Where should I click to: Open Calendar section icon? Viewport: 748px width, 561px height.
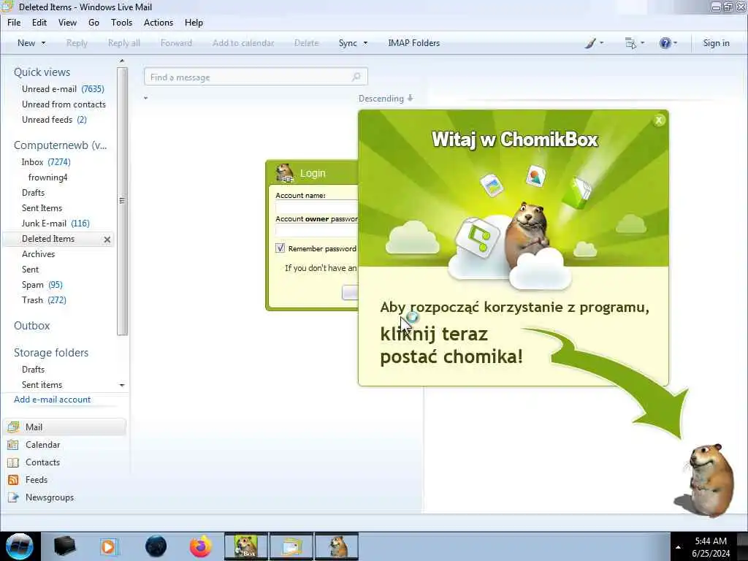pyautogui.click(x=13, y=445)
